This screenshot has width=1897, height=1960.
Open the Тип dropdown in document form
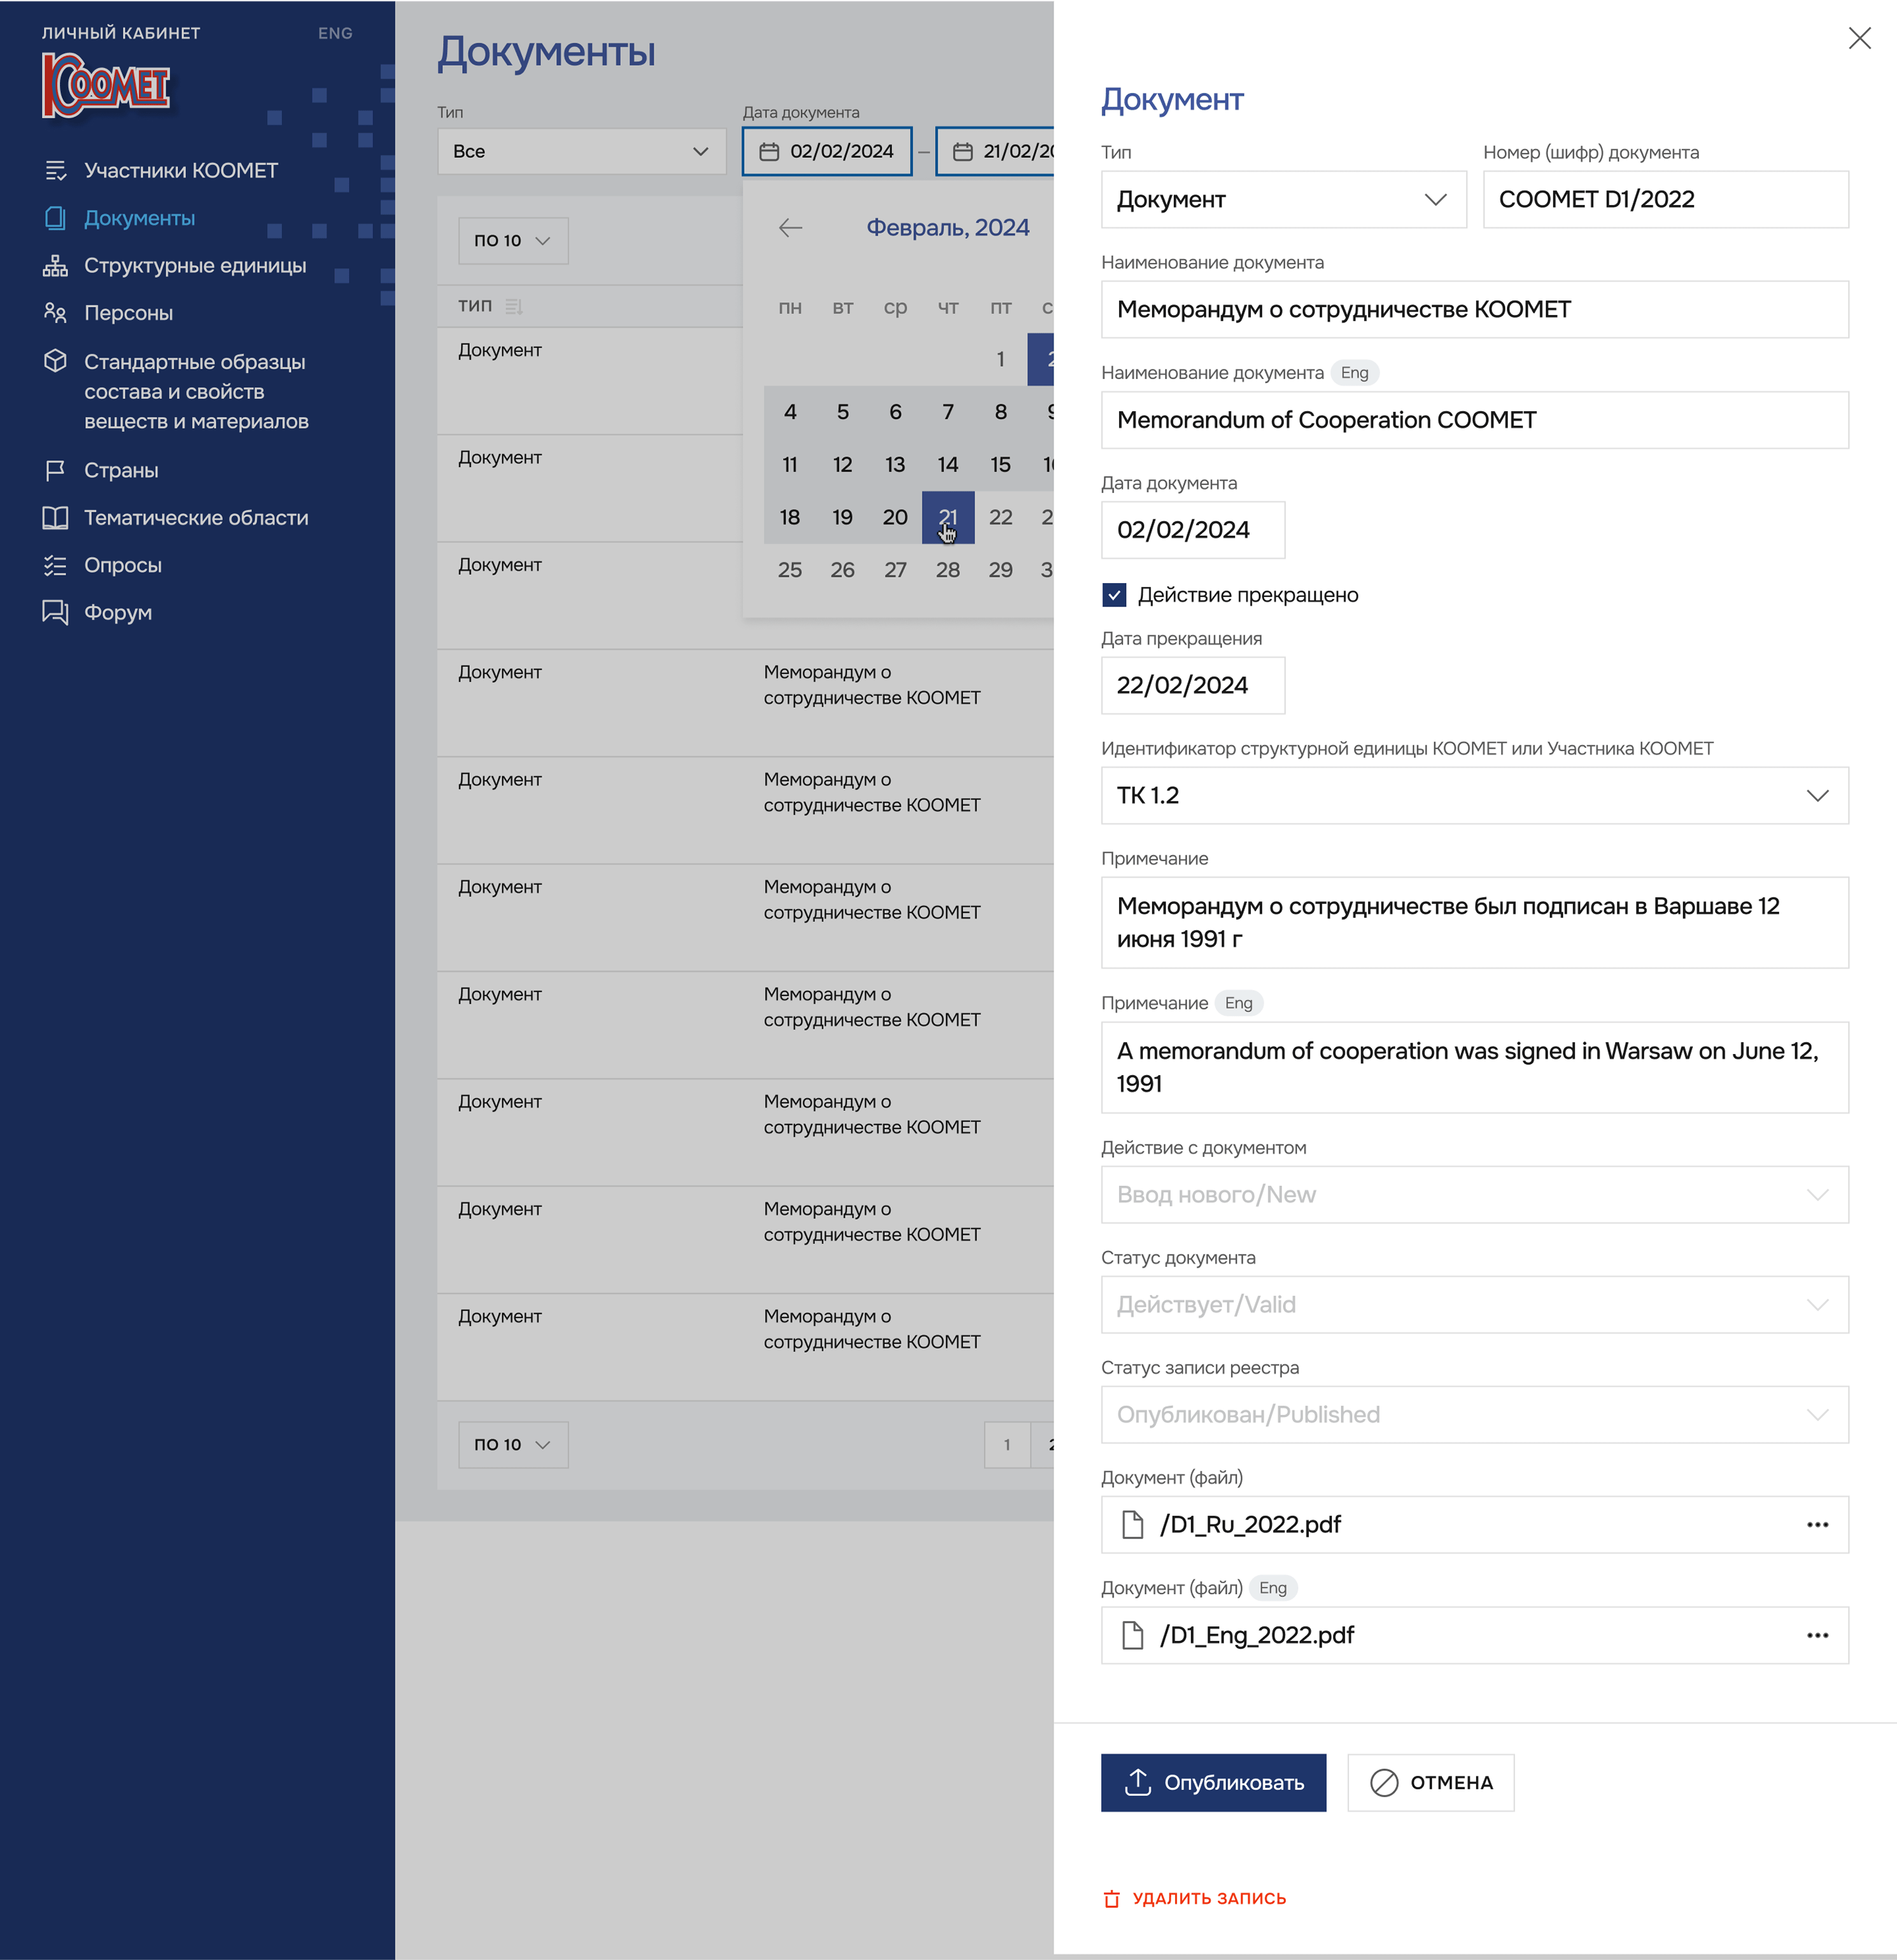(1283, 200)
